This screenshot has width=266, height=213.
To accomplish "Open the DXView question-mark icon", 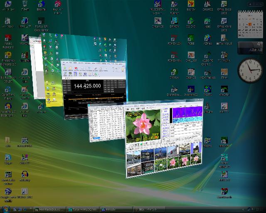I will click(x=174, y=74).
